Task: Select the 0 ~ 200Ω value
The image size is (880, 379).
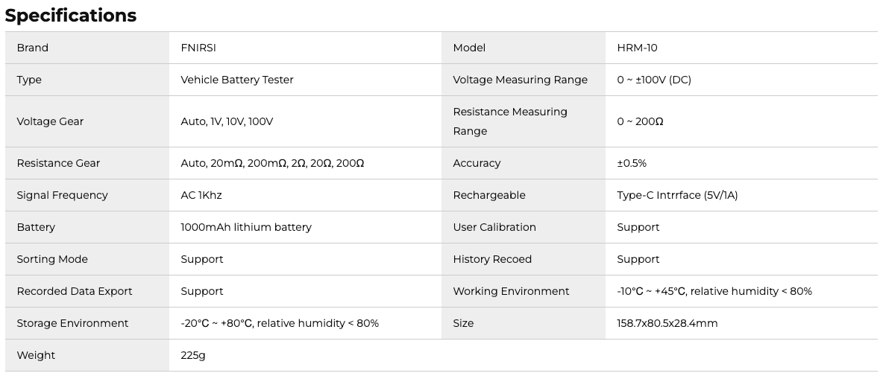Action: pyautogui.click(x=640, y=121)
